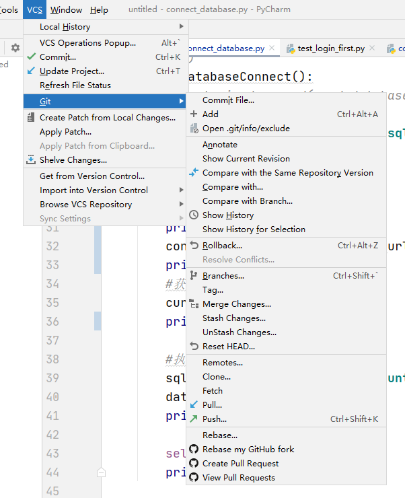Click Python file icon on test_login_first.py tab
This screenshot has height=498, width=405.
[291, 48]
